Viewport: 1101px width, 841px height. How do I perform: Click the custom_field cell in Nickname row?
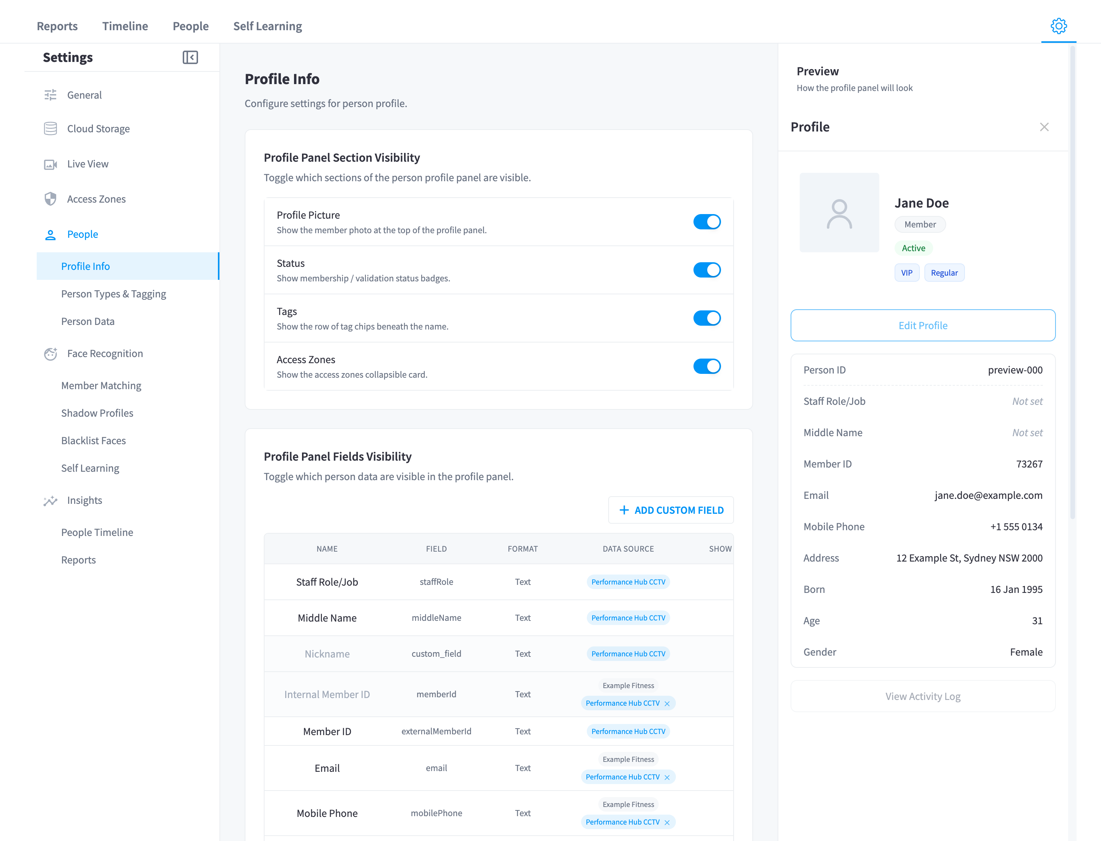pyautogui.click(x=436, y=654)
